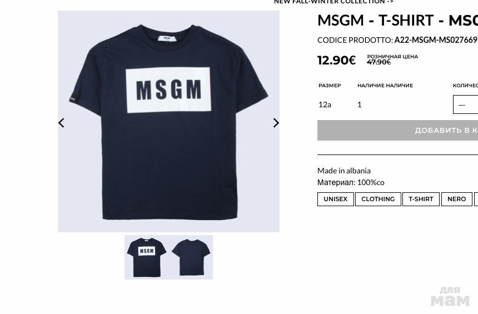Image resolution: width=478 pixels, height=314 pixels.
Task: Select the front view T-shirt thumbnail
Action: tap(147, 257)
